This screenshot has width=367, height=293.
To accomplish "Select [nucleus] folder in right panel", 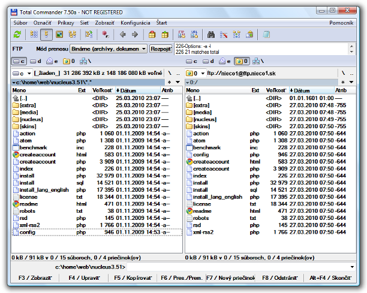I will (270, 119).
